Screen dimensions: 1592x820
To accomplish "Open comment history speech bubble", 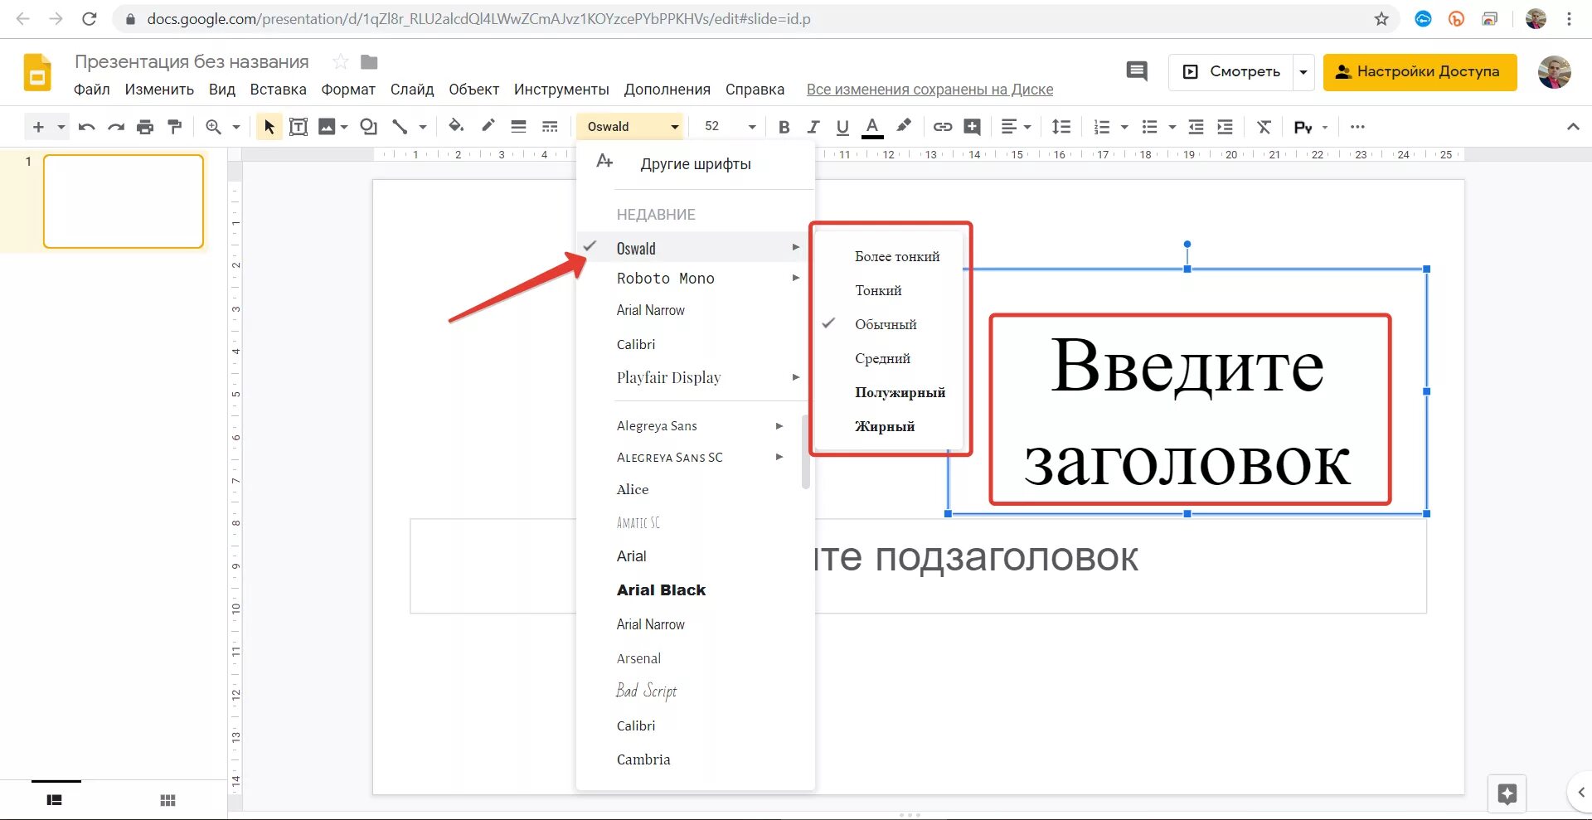I will pos(1137,71).
